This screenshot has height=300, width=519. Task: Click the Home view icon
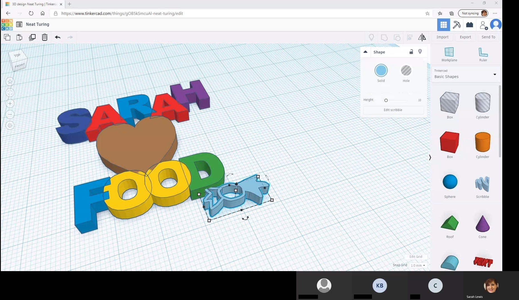10,82
